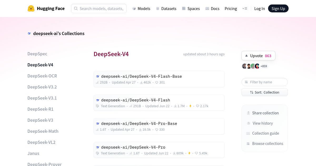Click the Text Generation tag icon on DeepSeek-V4-Pro

(x=98, y=153)
